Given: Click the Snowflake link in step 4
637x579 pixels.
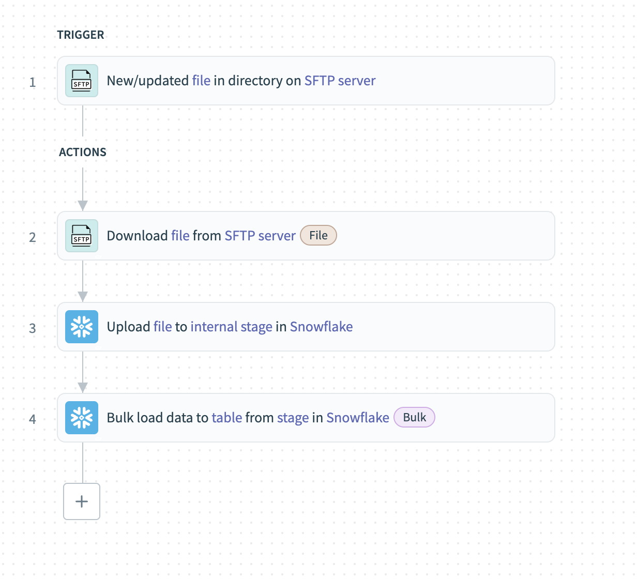Looking at the screenshot, I should click(x=357, y=418).
